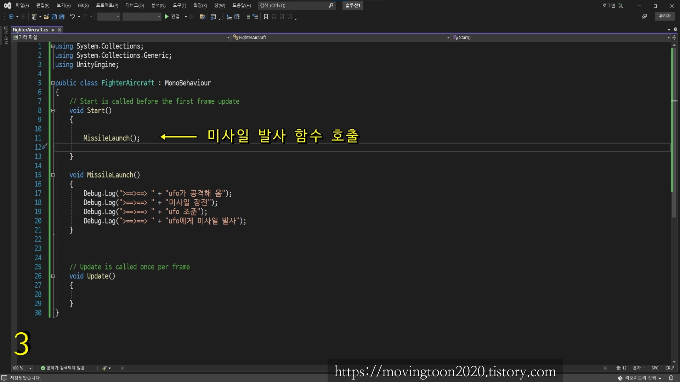Open the 디버그(D) menu
This screenshot has height=382, width=680.
[134, 5]
